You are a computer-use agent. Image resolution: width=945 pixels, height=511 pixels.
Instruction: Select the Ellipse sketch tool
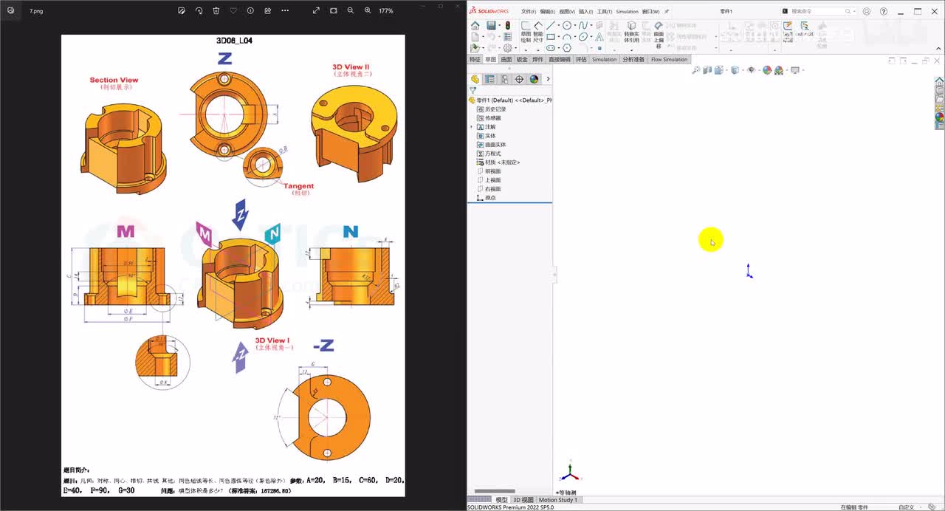pos(583,36)
